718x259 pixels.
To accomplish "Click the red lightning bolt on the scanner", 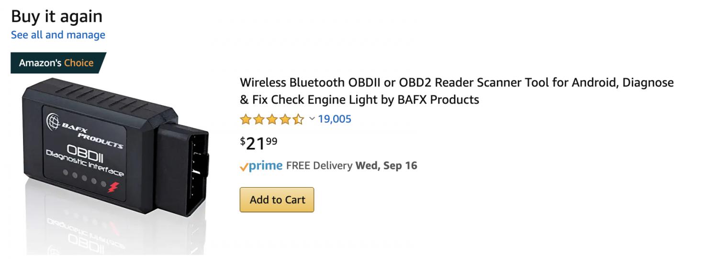I will [x=112, y=186].
